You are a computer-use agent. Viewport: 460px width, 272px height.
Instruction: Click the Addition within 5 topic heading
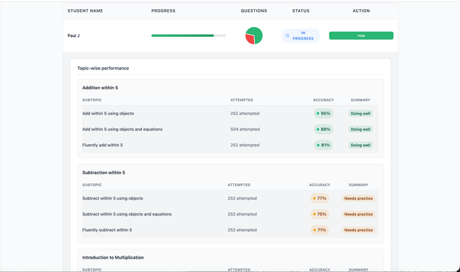(x=100, y=88)
